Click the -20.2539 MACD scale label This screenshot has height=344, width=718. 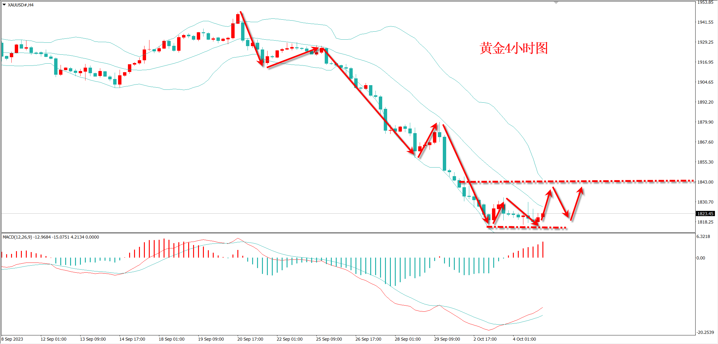(x=705, y=332)
